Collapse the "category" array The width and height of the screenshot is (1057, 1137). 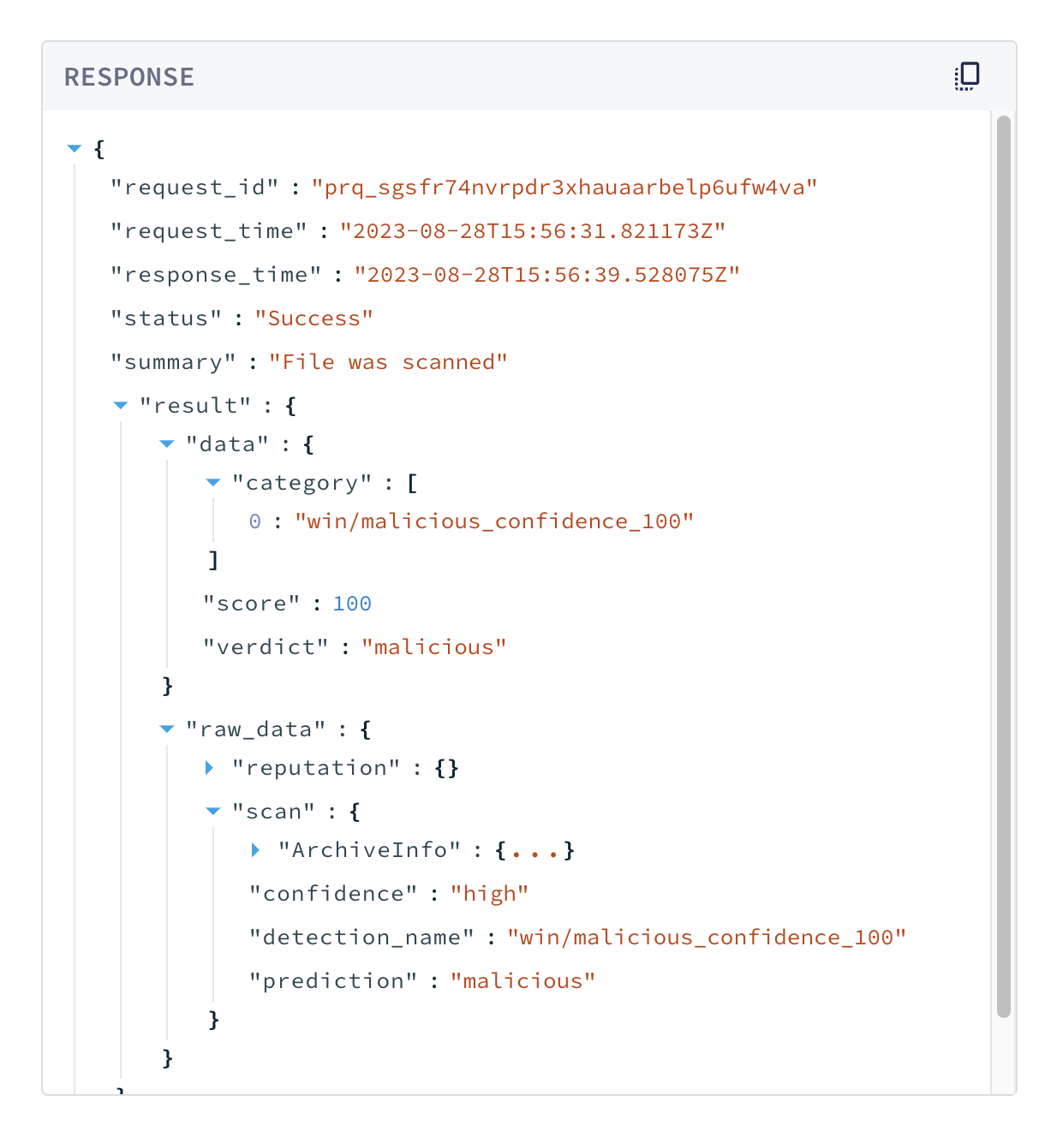[213, 483]
